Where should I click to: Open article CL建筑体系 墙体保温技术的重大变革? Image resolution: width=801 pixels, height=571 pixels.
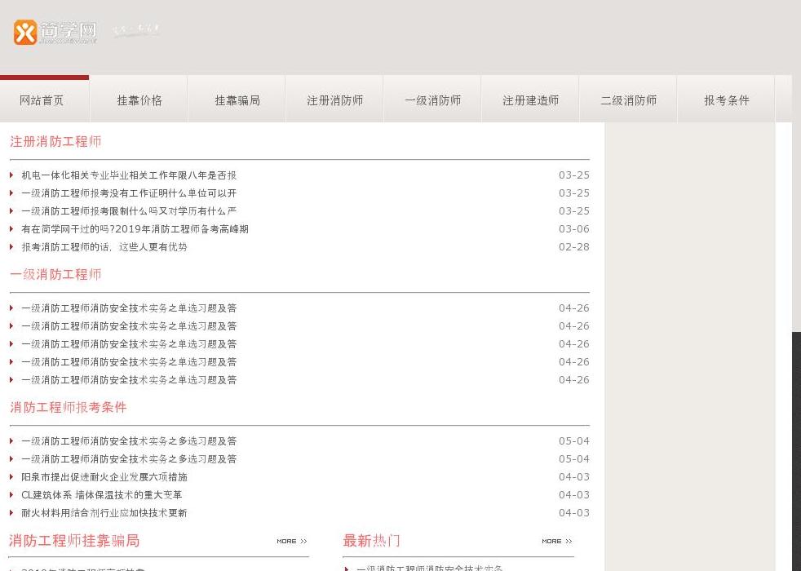[x=102, y=495]
